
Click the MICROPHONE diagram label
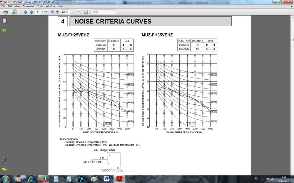pyautogui.click(x=93, y=162)
